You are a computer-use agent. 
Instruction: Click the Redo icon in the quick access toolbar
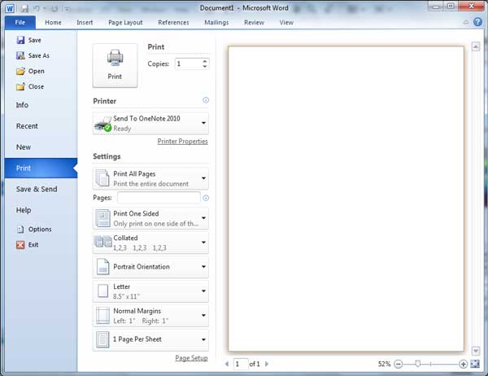pos(54,9)
